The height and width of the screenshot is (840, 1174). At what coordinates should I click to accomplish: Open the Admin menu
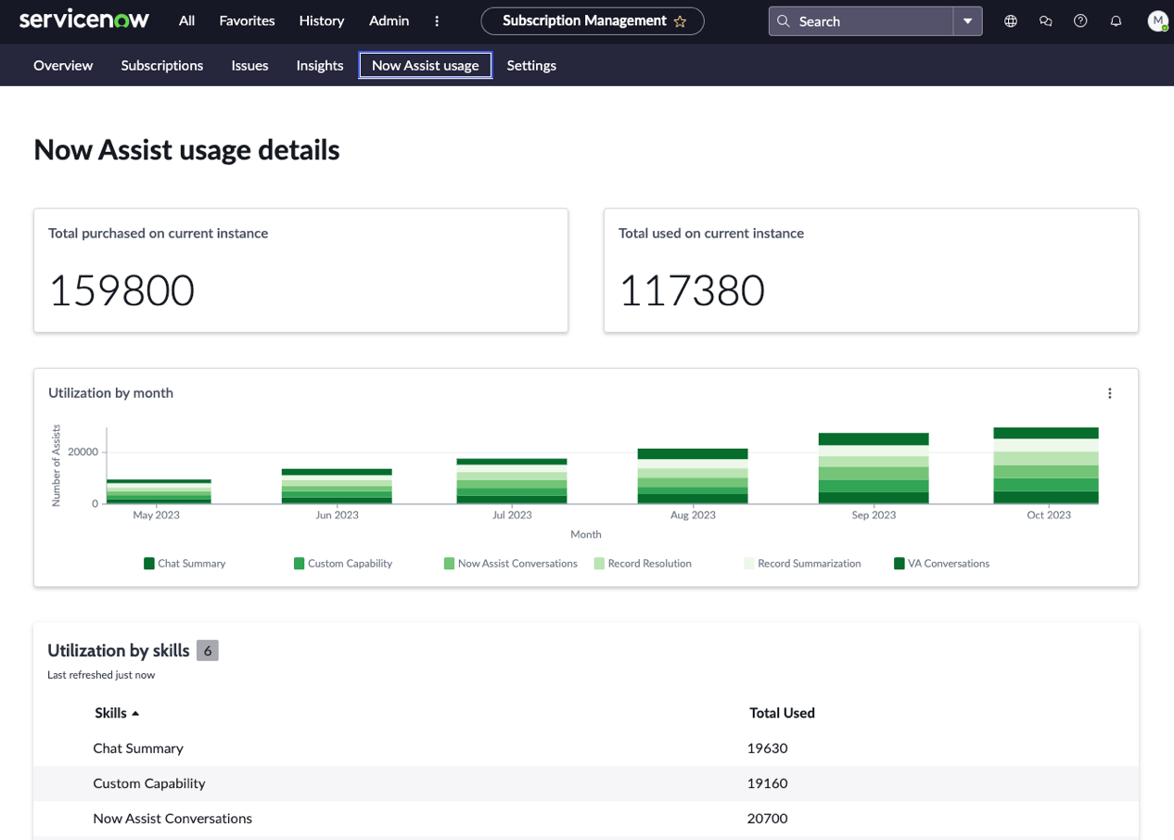pos(389,20)
